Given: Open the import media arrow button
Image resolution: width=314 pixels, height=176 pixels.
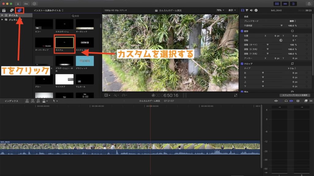Looking at the screenshot, I should [18, 4].
